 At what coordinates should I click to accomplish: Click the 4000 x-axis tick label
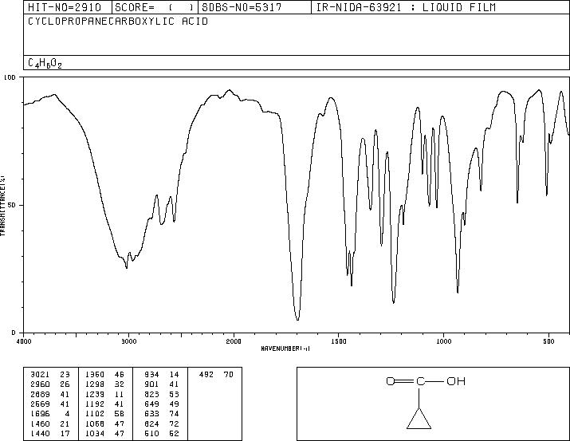(x=24, y=341)
